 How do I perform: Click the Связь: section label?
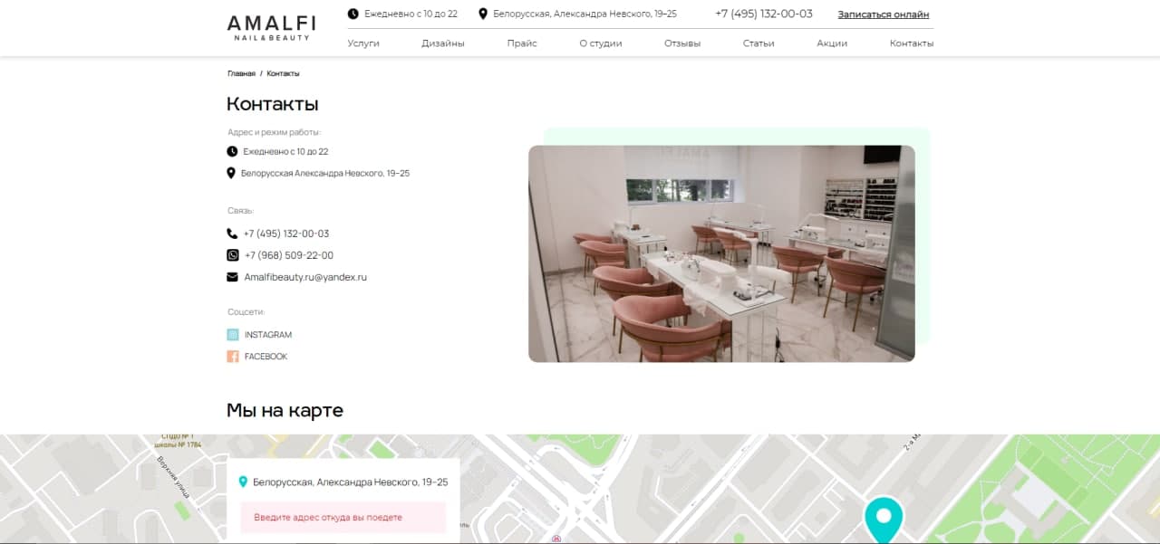pyautogui.click(x=240, y=211)
